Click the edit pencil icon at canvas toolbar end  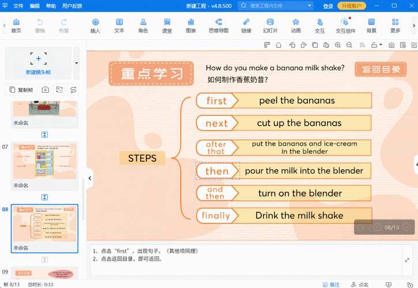click(x=415, y=45)
